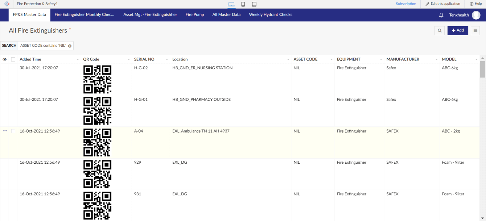486x221 pixels.
Task: Open the Fire Pump tab
Action: [x=194, y=15]
